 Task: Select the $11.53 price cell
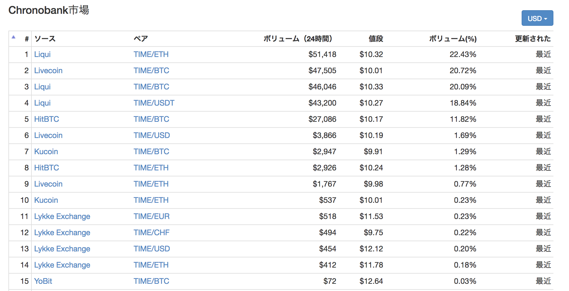(371, 216)
